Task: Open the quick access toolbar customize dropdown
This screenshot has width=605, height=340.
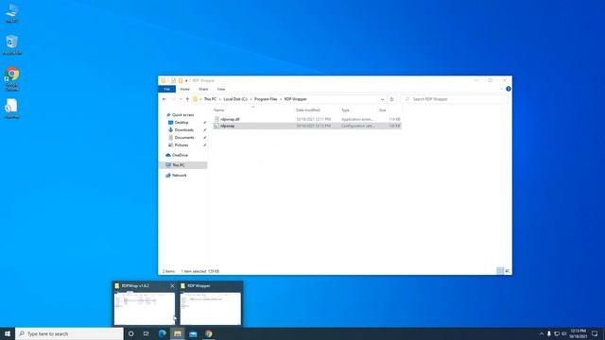Action: coord(186,80)
